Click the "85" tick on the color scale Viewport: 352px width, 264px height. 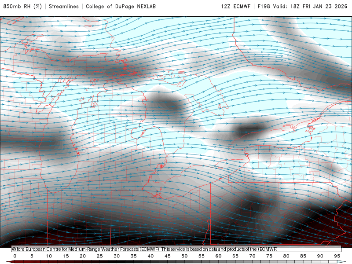pyautogui.click(x=303, y=256)
